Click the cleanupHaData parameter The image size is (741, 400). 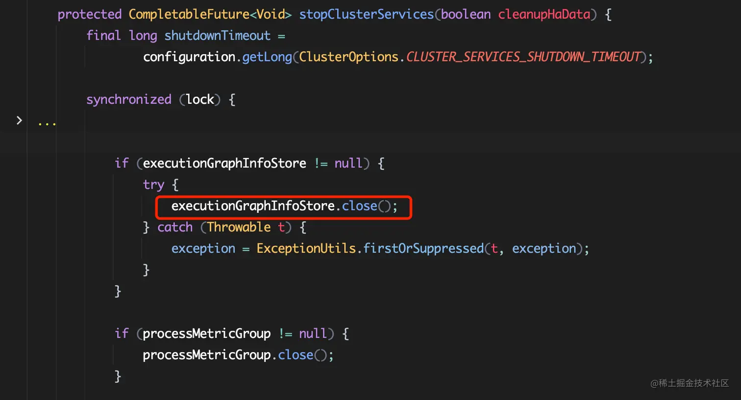tap(544, 14)
